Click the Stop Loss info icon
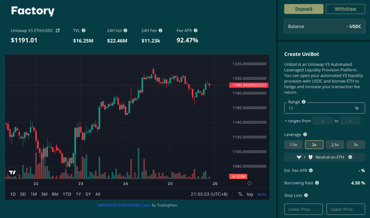 point(306,195)
